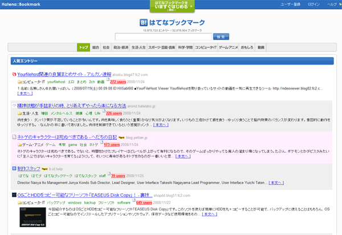Click 本文へ link under Yourfilehost entry
Image resolution: width=342 pixels, height=235 pixels.
(25, 94)
